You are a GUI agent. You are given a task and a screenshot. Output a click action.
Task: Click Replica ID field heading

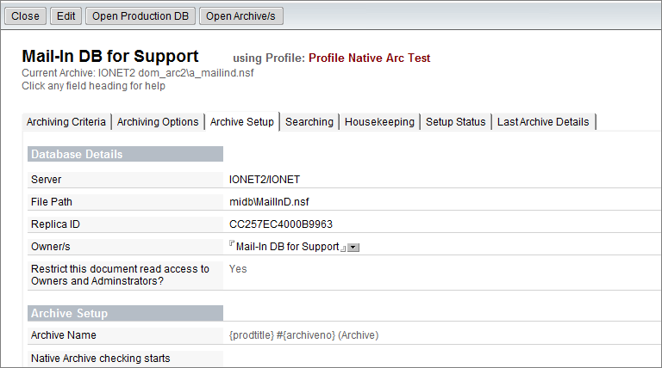click(55, 224)
